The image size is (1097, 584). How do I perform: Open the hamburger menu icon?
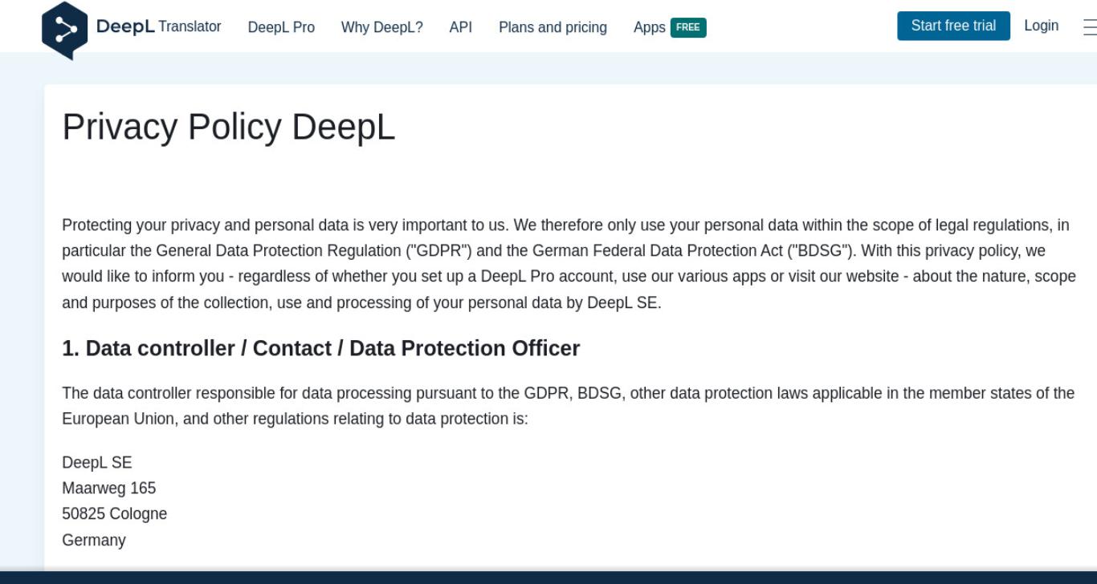pyautogui.click(x=1090, y=28)
